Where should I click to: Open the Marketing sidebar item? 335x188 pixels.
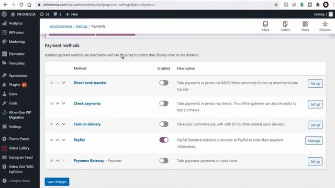pyautogui.click(x=17, y=42)
